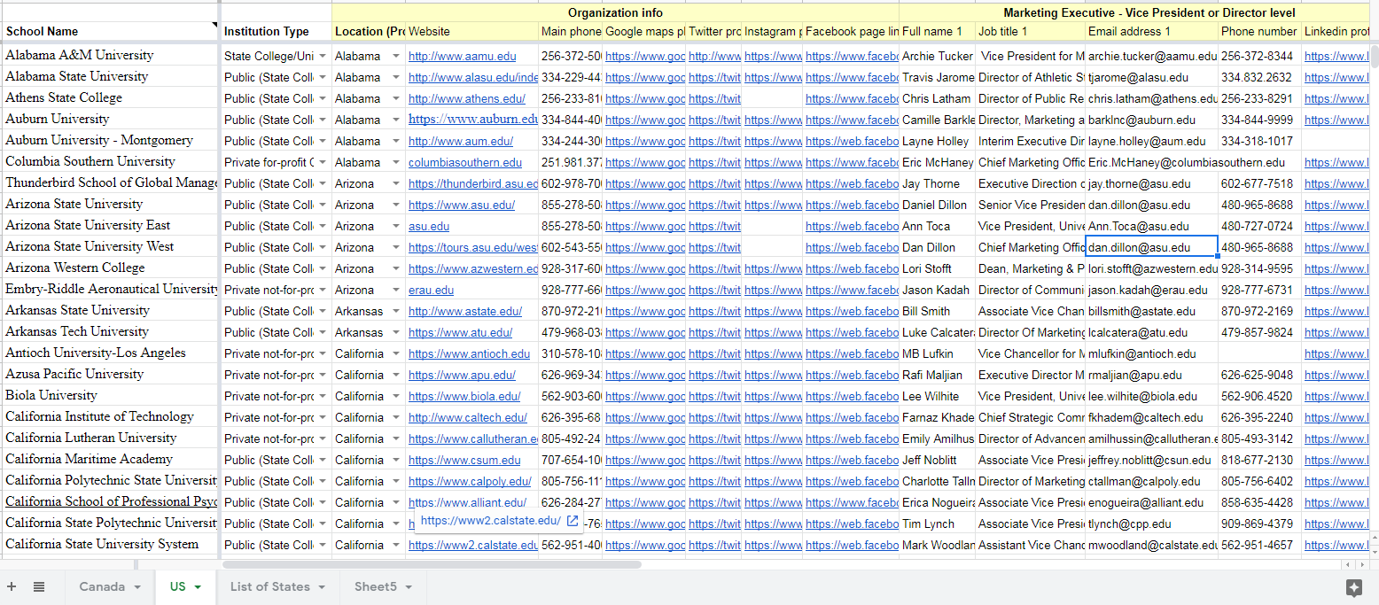Screen dimensions: 1379x605
Task: Open the columbiasouthern.edu link
Action: pos(465,162)
